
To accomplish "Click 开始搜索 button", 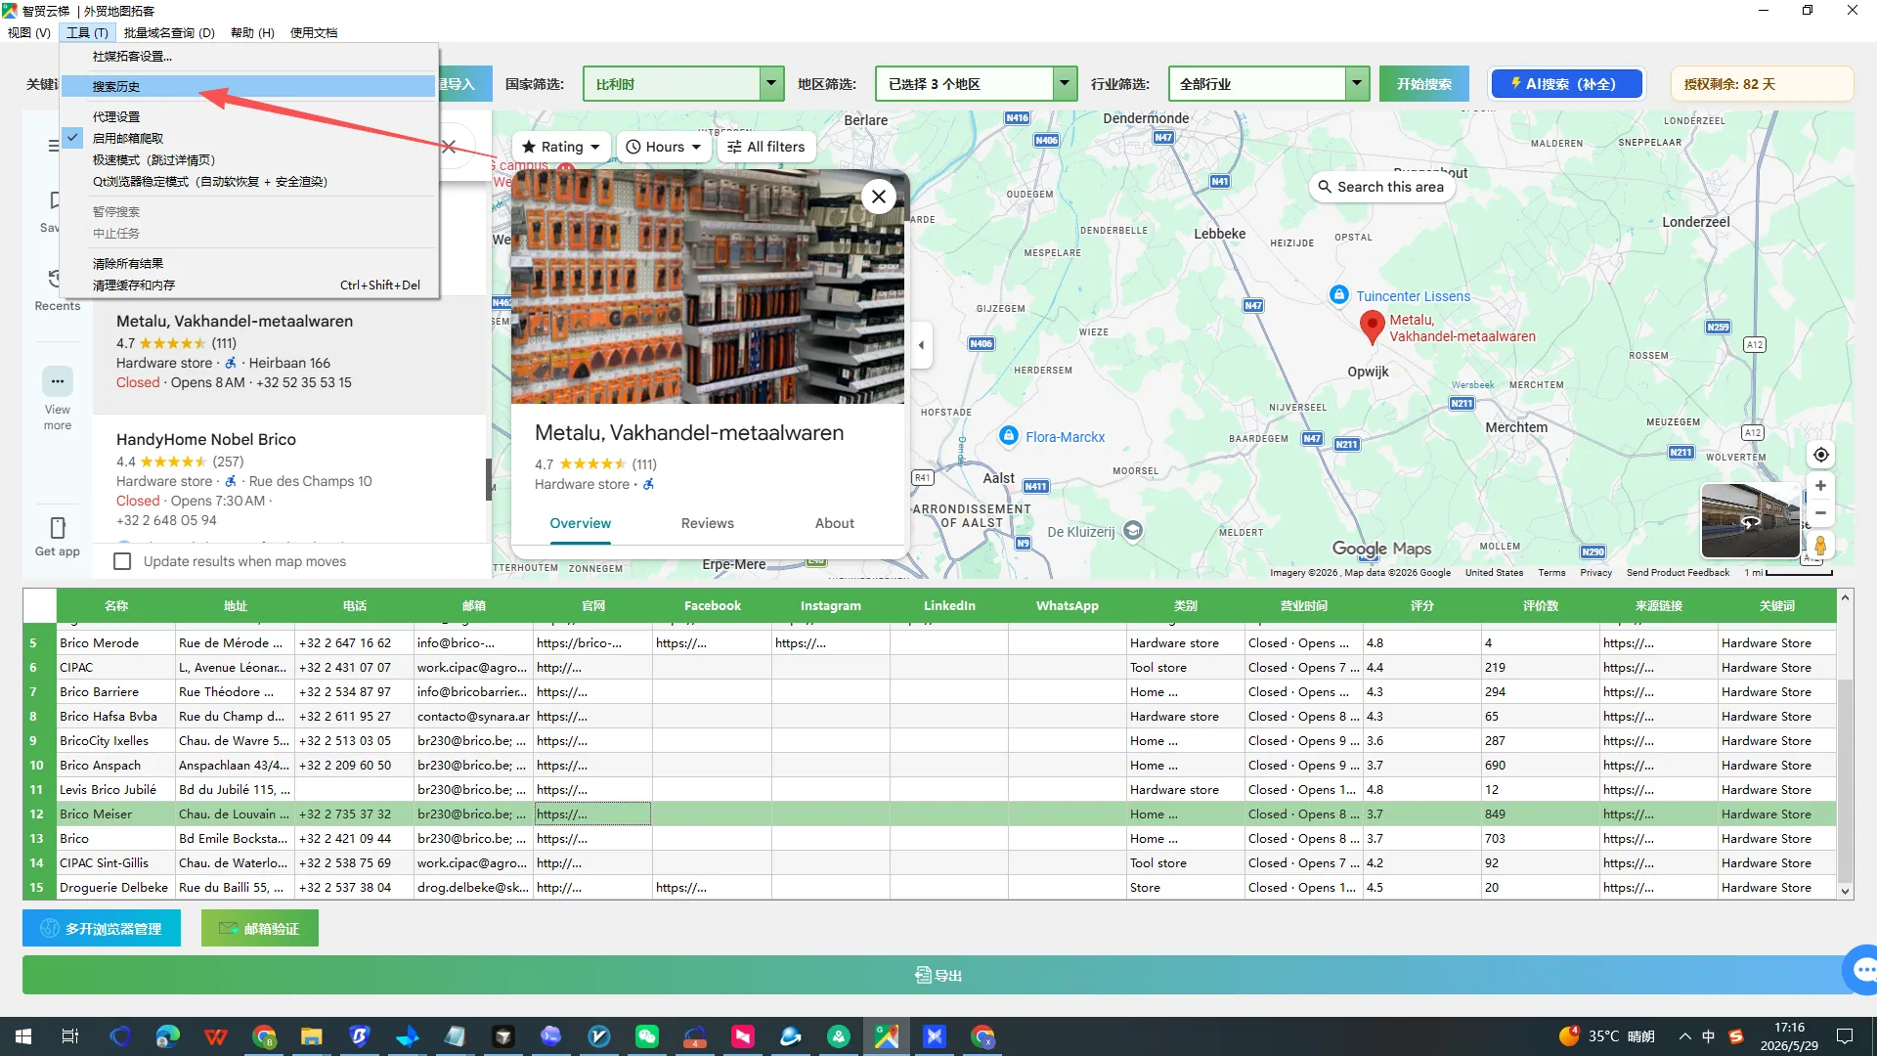I will click(1423, 84).
